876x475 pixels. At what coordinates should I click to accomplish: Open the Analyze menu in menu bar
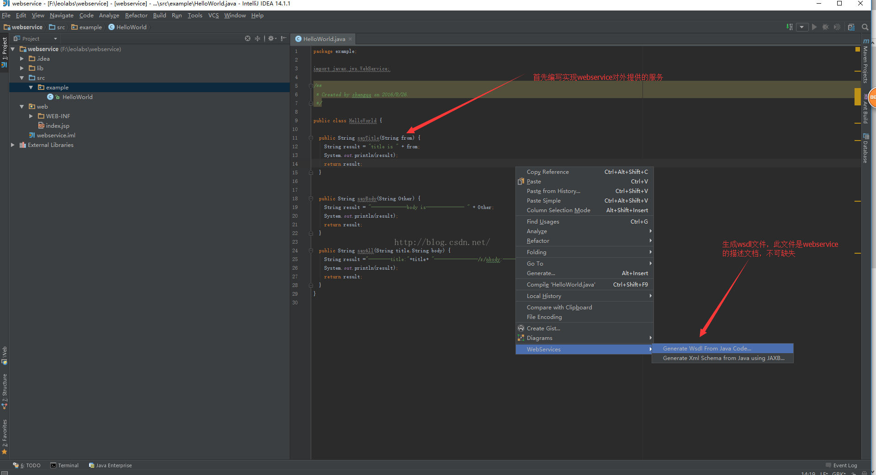(x=109, y=16)
